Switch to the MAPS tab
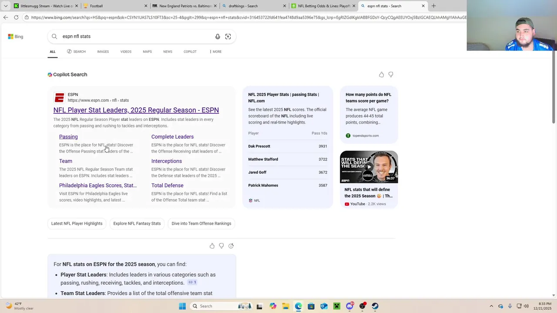557x313 pixels. (148, 52)
